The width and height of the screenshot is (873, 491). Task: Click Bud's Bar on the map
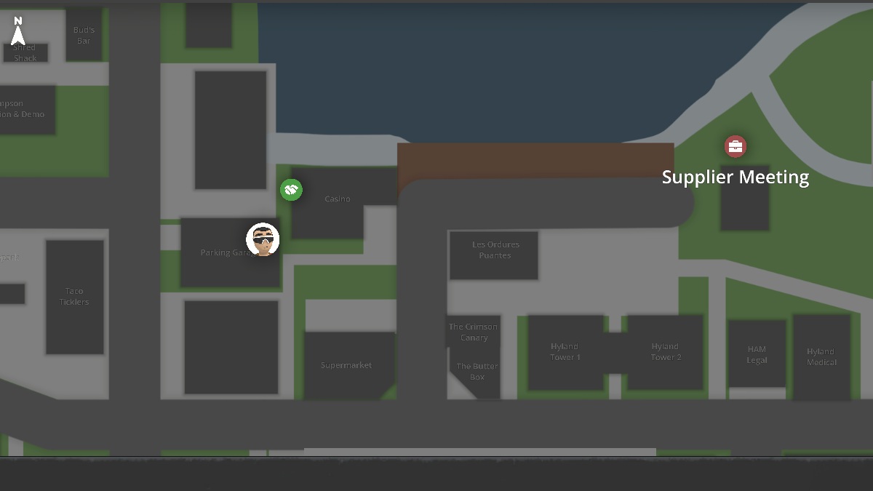point(82,35)
